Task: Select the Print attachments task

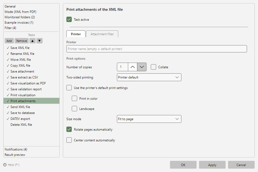Action: tap(31, 101)
